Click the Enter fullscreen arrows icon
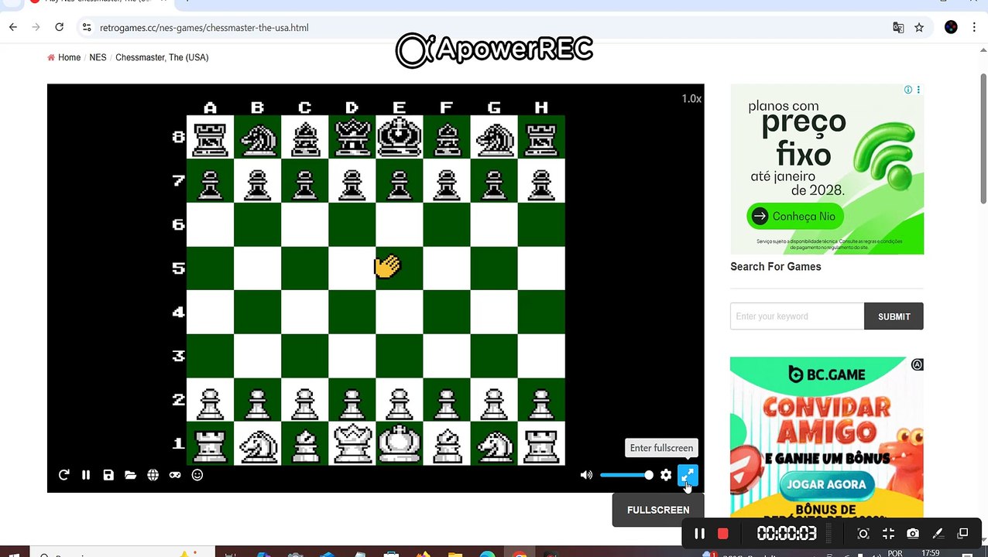The width and height of the screenshot is (988, 557). tap(688, 475)
